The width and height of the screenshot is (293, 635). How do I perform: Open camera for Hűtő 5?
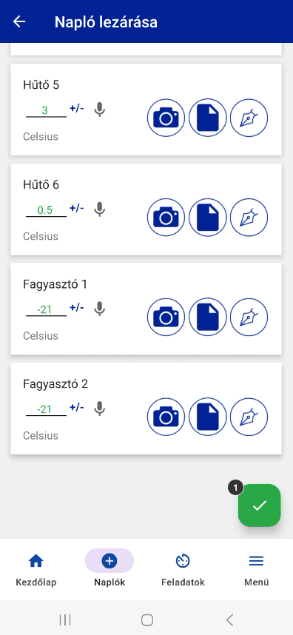pos(166,118)
